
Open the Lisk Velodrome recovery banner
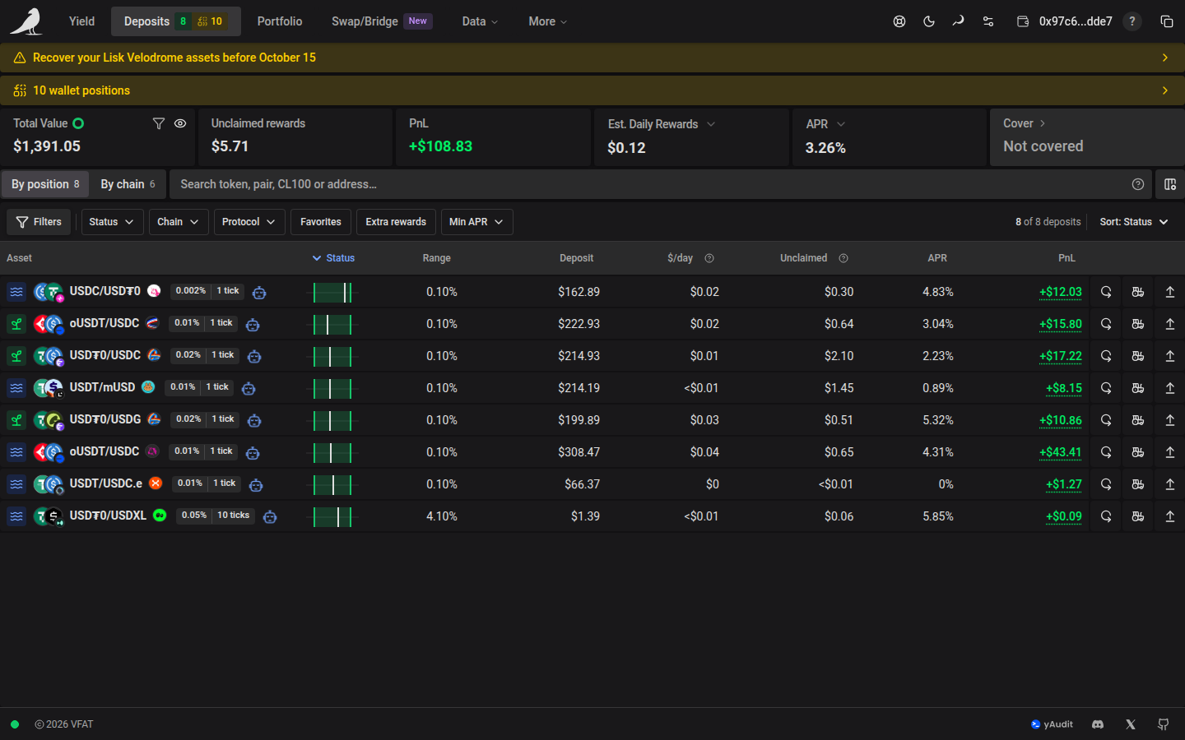(x=592, y=58)
